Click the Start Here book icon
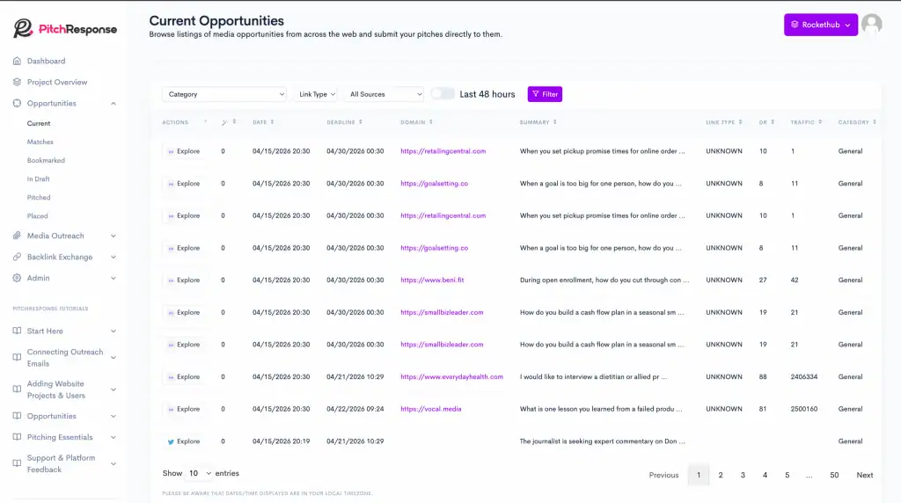Viewport: 901px width, 503px height. [17, 331]
